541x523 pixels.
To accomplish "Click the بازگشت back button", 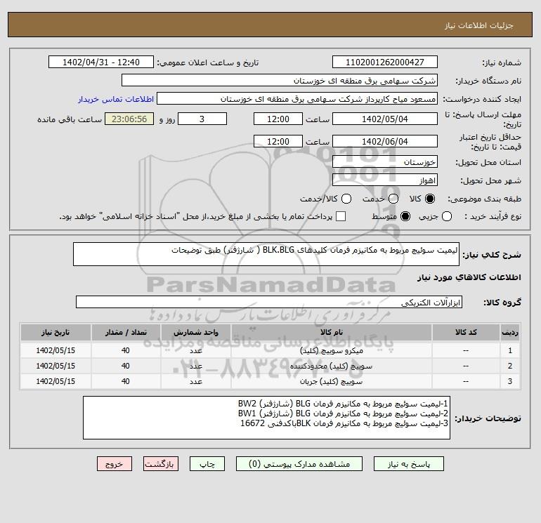I will click(x=161, y=464).
